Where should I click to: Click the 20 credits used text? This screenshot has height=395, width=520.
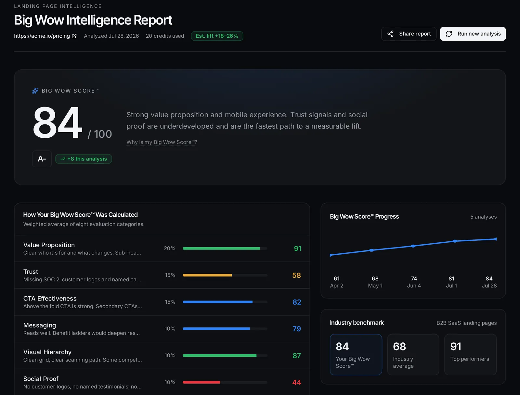(x=165, y=36)
